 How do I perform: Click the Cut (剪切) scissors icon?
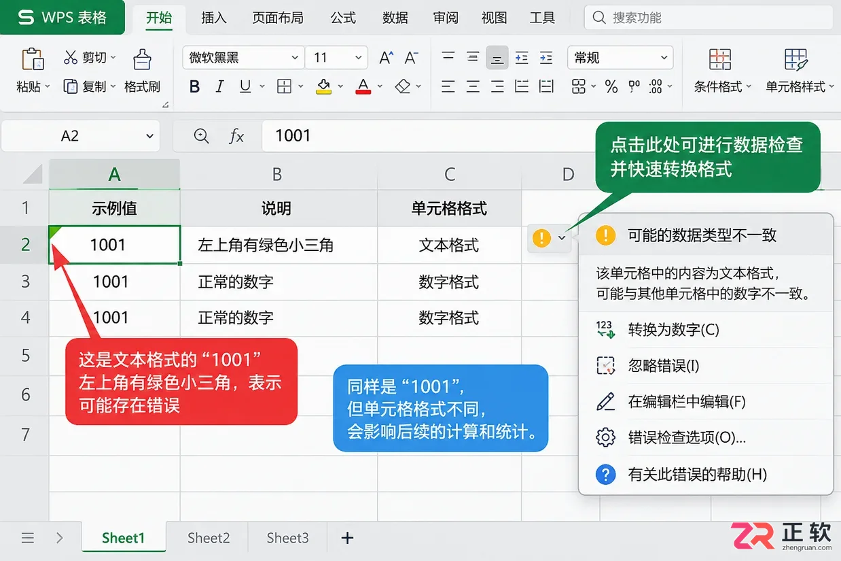(x=71, y=58)
